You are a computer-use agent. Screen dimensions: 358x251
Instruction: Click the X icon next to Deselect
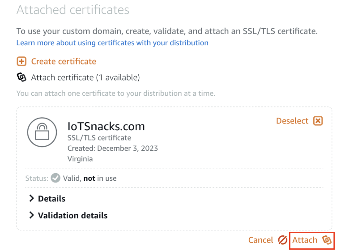[x=318, y=121]
